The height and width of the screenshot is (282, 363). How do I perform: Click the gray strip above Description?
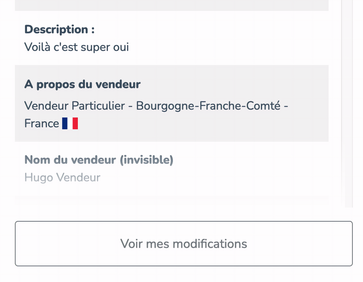172,5
